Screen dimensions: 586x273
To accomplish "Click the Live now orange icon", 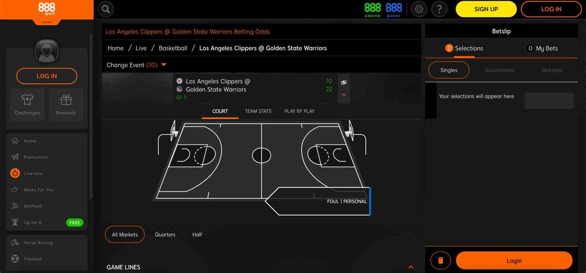I will [x=15, y=173].
